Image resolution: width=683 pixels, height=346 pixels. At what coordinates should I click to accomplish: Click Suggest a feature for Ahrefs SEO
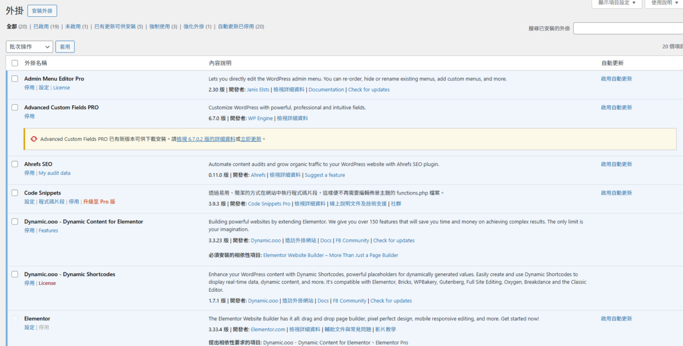pos(325,174)
